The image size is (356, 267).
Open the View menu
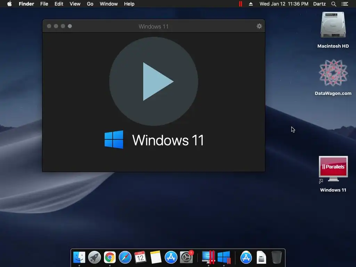pos(75,4)
